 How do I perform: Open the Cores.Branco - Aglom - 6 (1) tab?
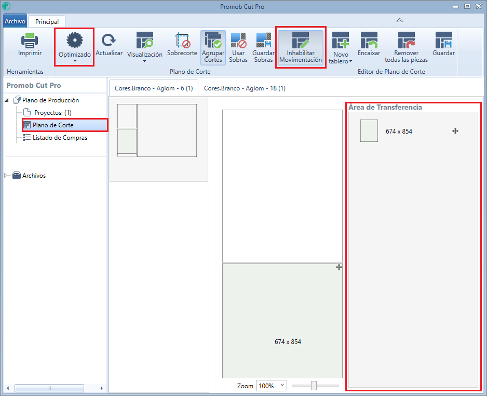(x=154, y=88)
